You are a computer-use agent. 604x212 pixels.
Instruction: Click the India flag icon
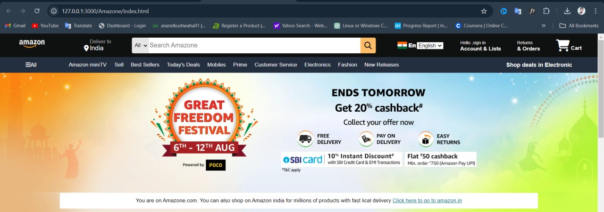402,45
